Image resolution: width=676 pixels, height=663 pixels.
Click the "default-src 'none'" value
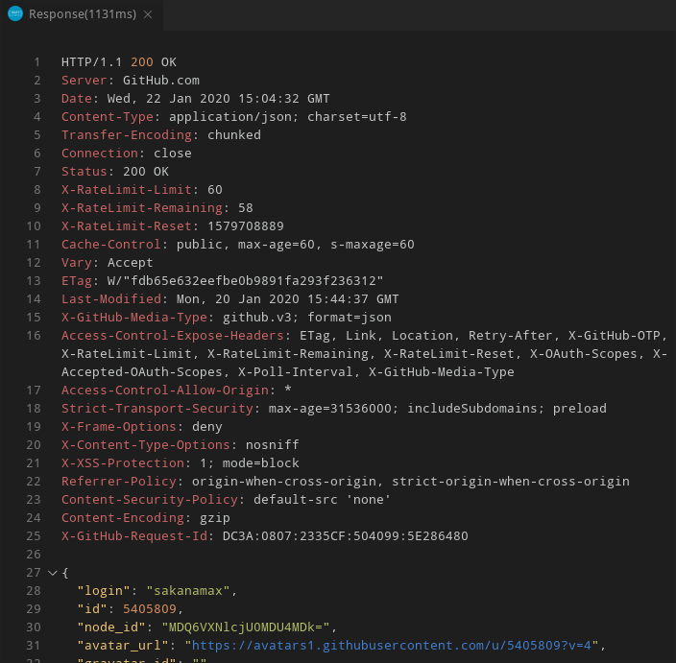tap(322, 500)
